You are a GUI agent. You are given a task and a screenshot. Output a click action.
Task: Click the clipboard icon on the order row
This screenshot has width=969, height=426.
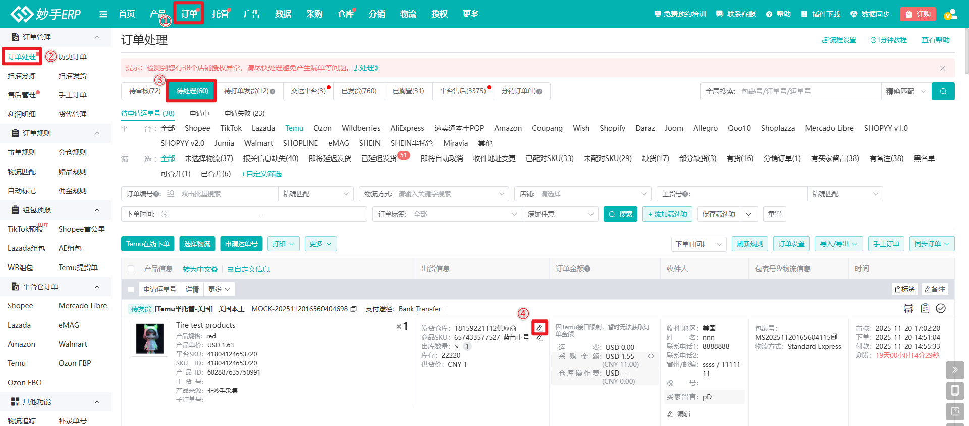point(925,308)
